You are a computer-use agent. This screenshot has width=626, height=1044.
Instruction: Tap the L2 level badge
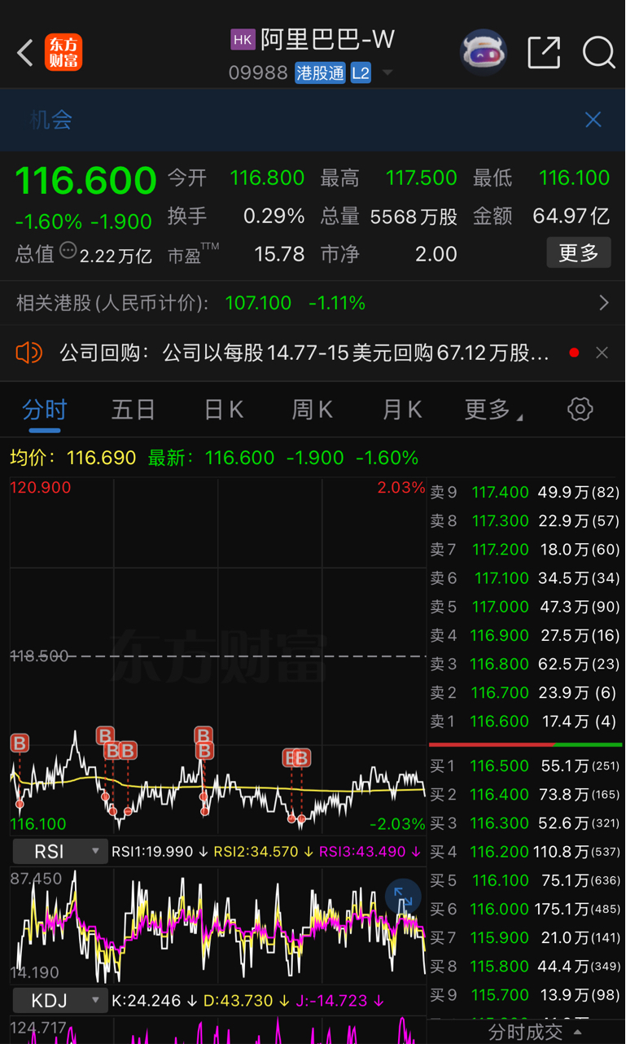(361, 72)
